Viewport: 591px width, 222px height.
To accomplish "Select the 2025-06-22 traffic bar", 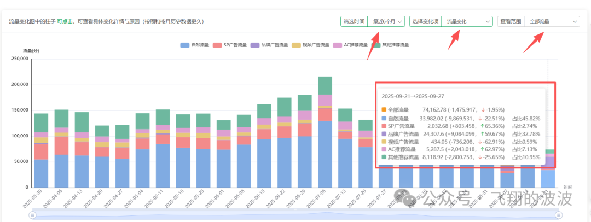I will click(285, 142).
